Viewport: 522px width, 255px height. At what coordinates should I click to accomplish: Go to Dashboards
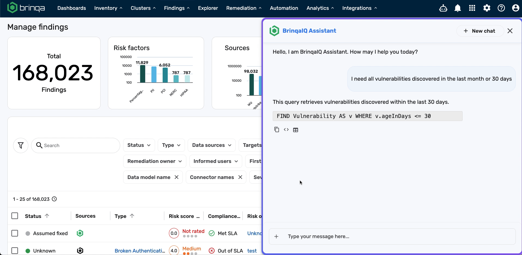(x=72, y=8)
